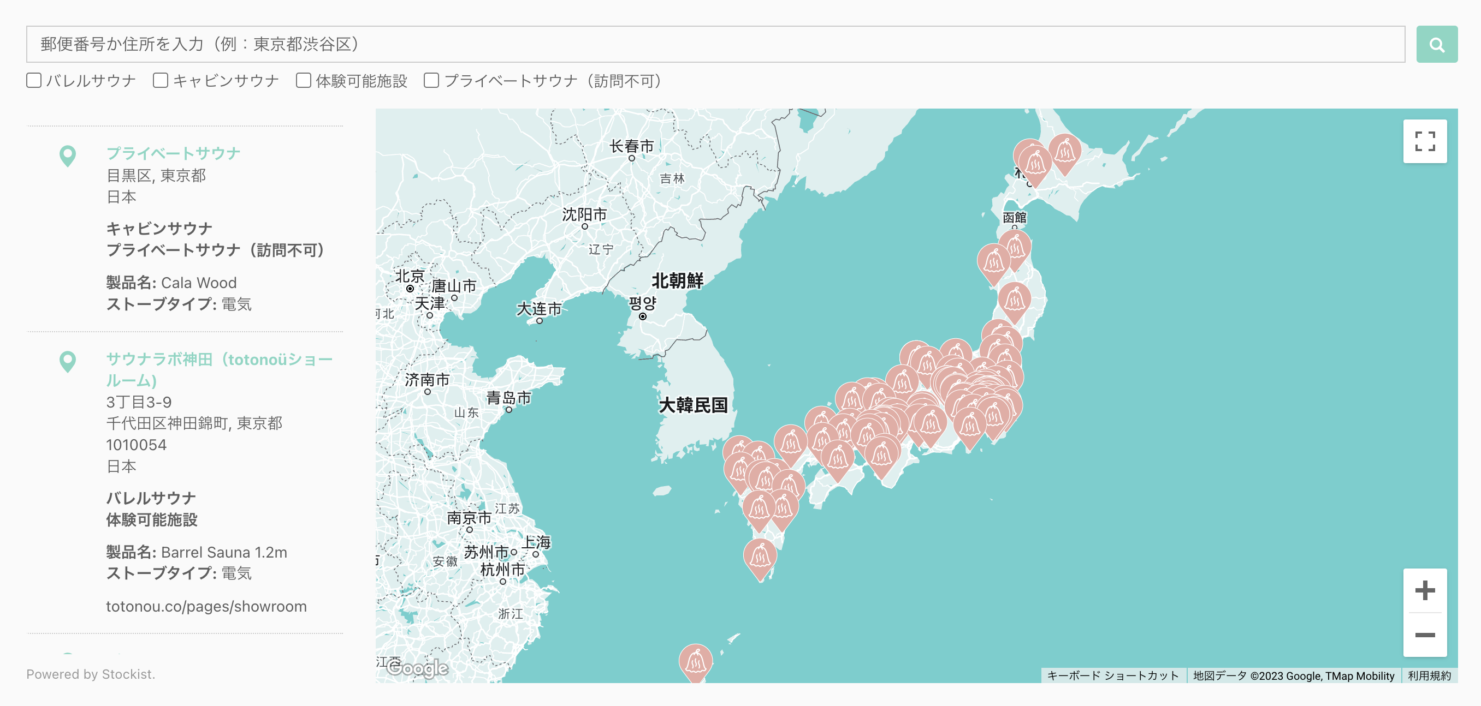Click southernmost Kyushu sauna marker

[x=760, y=556]
